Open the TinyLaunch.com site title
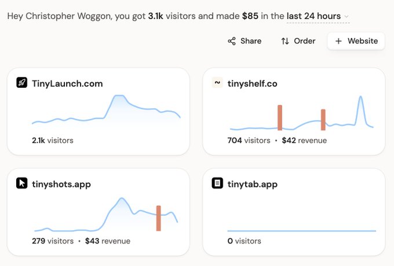Image resolution: width=394 pixels, height=266 pixels. [67, 83]
